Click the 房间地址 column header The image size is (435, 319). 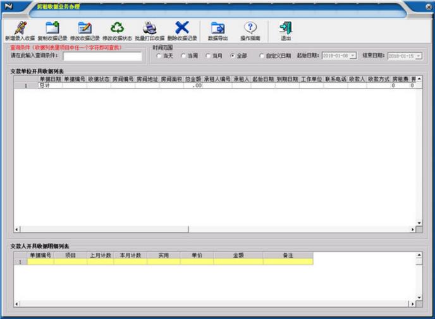[147, 79]
